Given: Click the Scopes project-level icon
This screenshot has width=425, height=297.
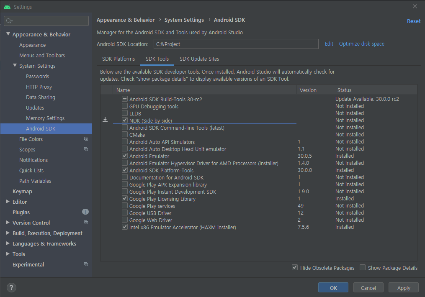Looking at the screenshot, I should coord(86,149).
